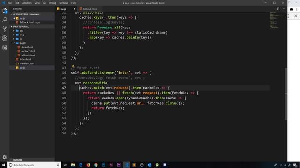
Task: Open the Terminal menu
Action: click(64, 3)
